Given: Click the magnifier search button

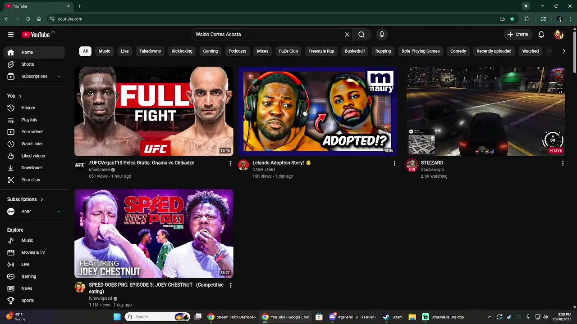Looking at the screenshot, I should coord(362,35).
